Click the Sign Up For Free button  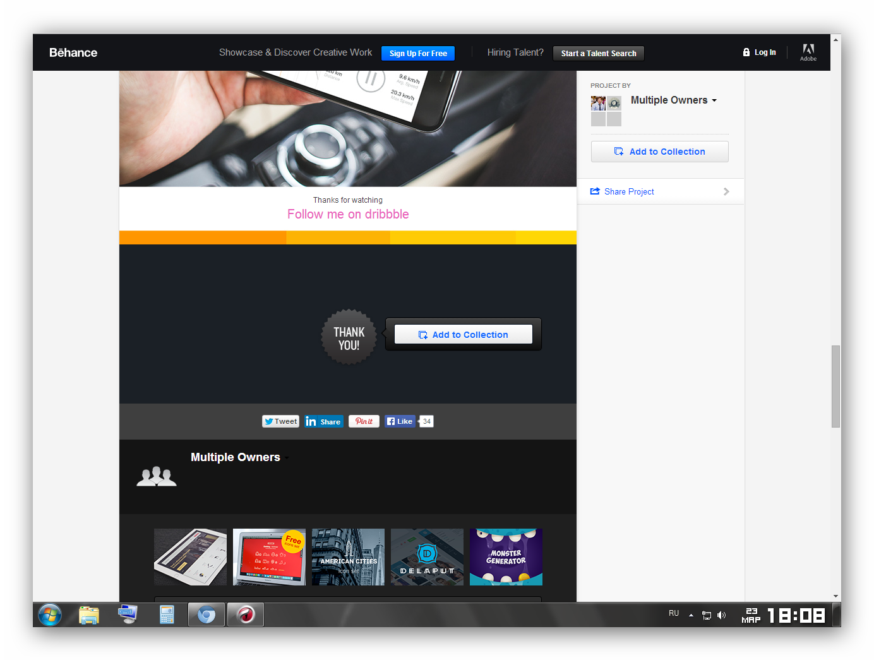(418, 54)
